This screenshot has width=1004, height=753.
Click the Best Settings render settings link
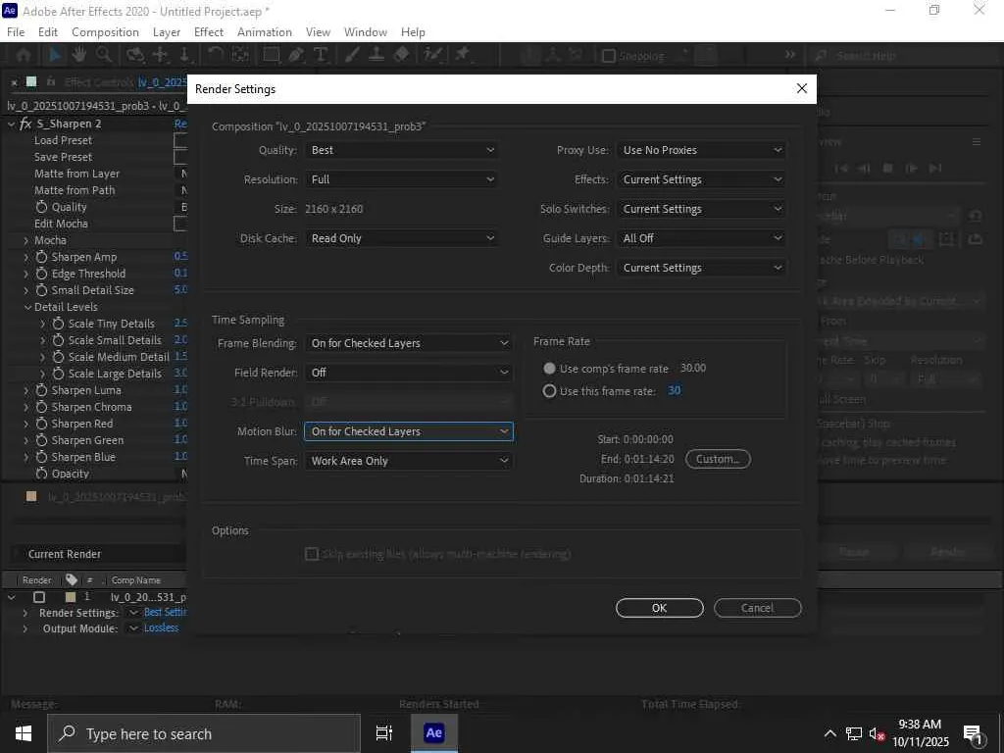pos(165,612)
